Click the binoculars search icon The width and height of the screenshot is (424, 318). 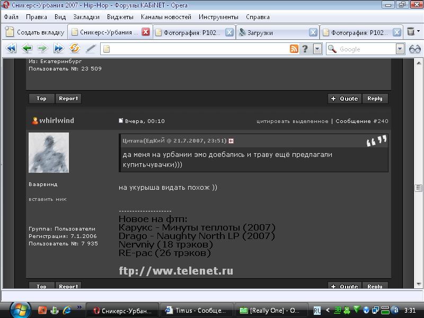coord(414,49)
